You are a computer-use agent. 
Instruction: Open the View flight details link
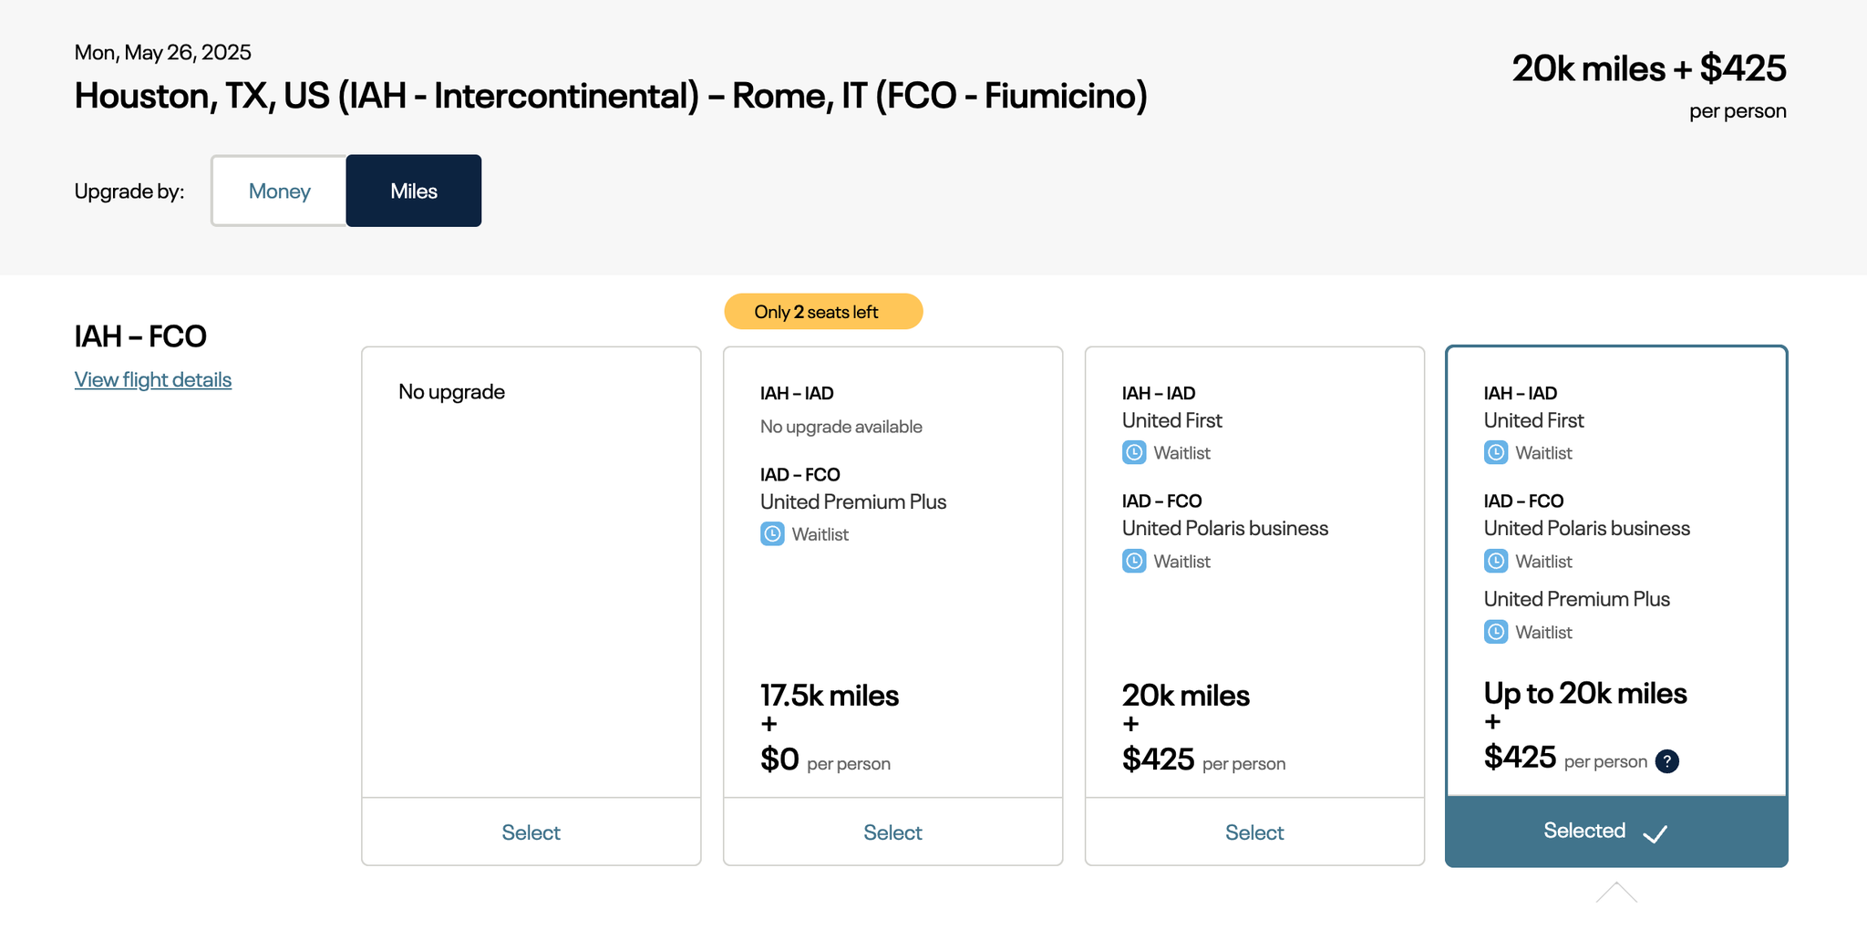(153, 379)
